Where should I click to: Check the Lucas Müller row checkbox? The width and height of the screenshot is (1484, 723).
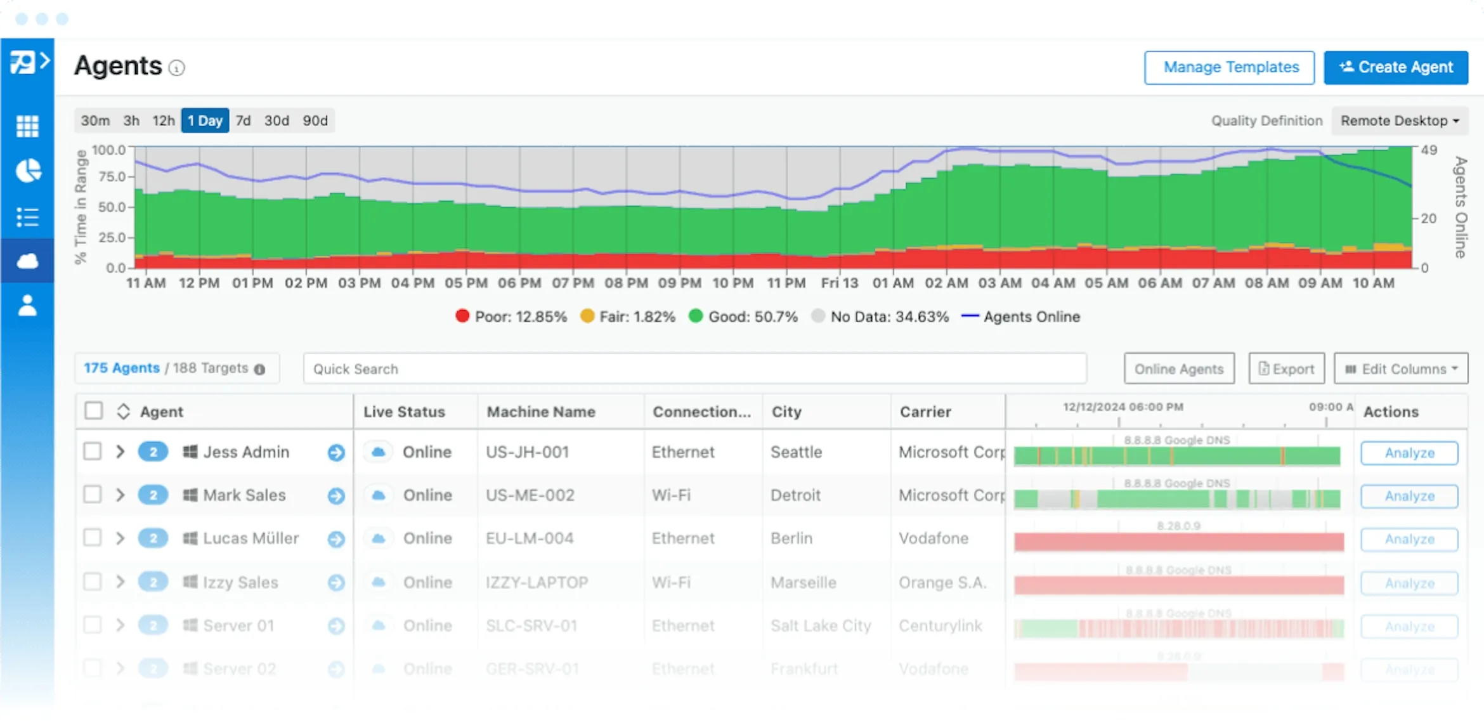(x=93, y=538)
